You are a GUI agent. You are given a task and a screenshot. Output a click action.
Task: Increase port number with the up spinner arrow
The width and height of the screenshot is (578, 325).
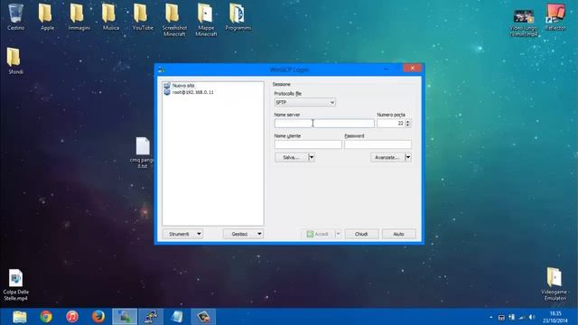pyautogui.click(x=407, y=121)
